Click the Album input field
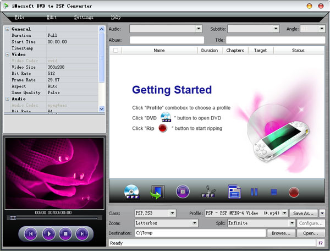This screenshot has height=251, width=330. click(167, 40)
